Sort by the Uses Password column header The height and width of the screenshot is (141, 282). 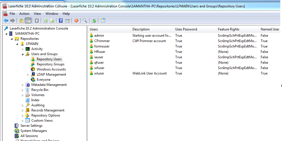point(195,29)
